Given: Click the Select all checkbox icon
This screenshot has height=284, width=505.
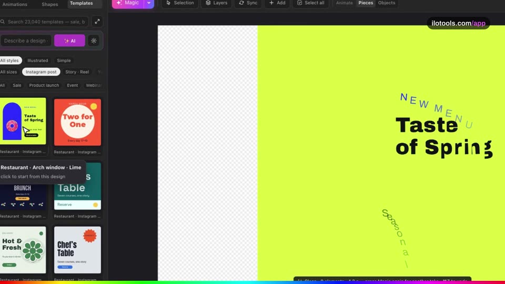Looking at the screenshot, I should (299, 3).
